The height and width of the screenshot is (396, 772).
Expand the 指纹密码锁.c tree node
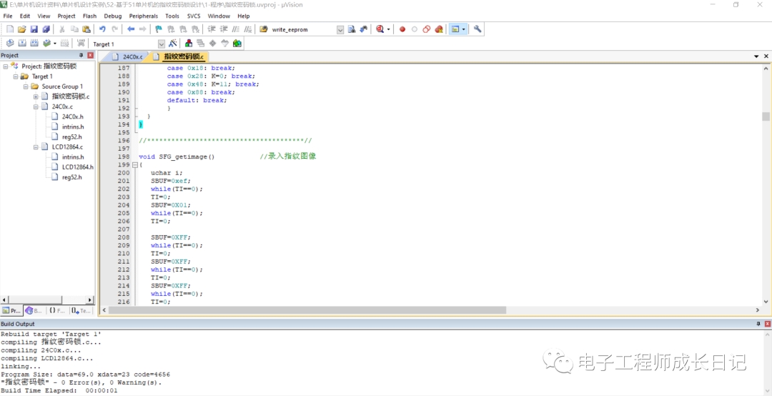pos(35,96)
